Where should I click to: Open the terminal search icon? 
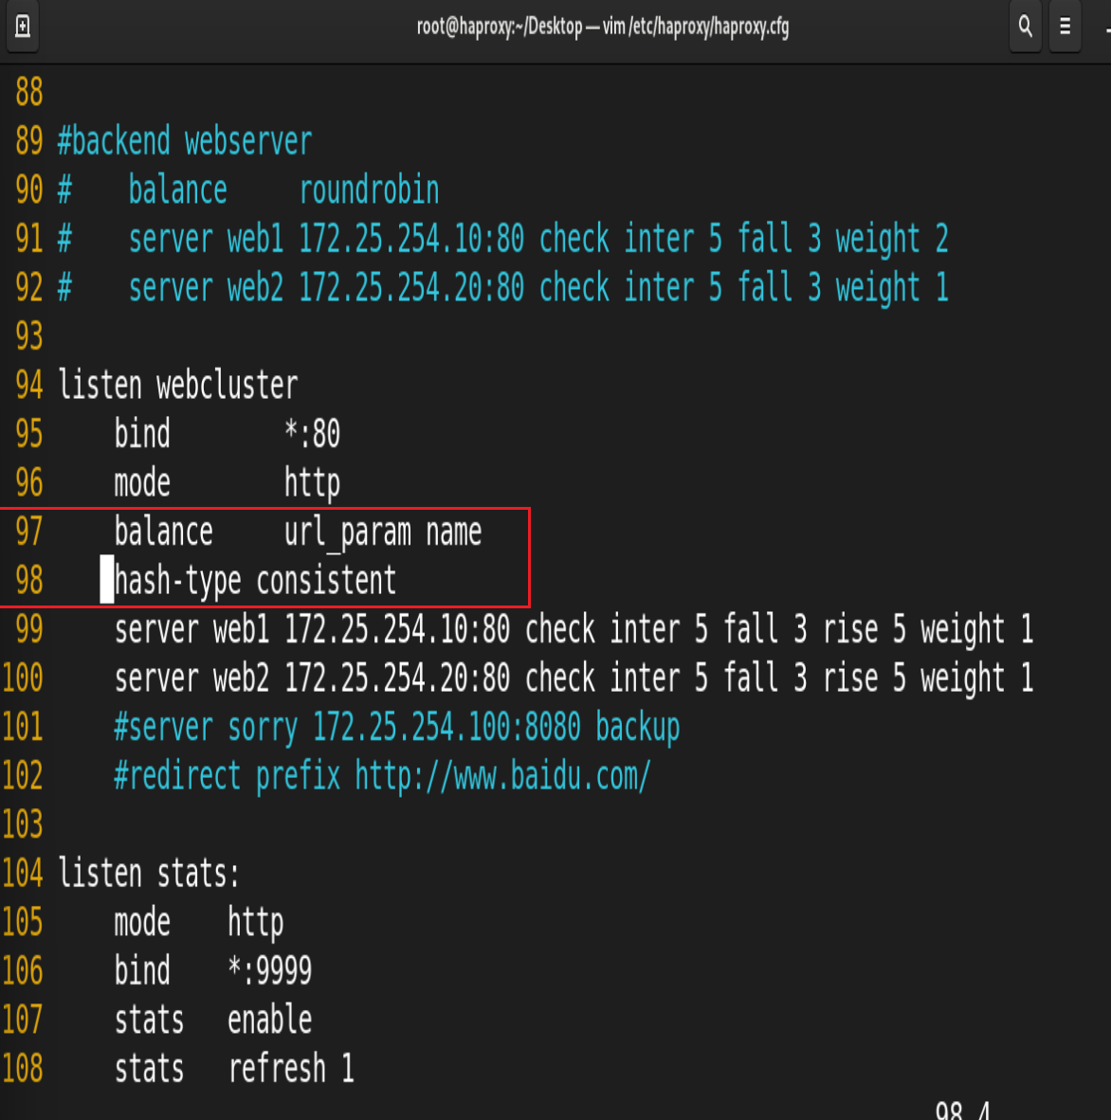[1026, 27]
